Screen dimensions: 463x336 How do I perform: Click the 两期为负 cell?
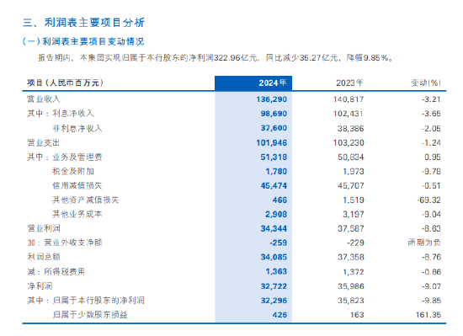tap(424, 243)
